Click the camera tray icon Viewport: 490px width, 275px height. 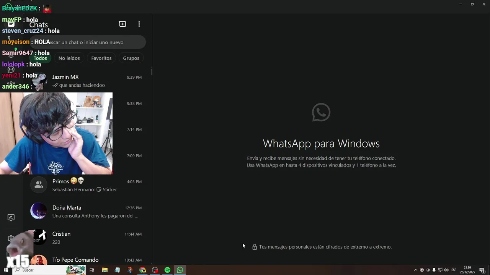[428, 270]
